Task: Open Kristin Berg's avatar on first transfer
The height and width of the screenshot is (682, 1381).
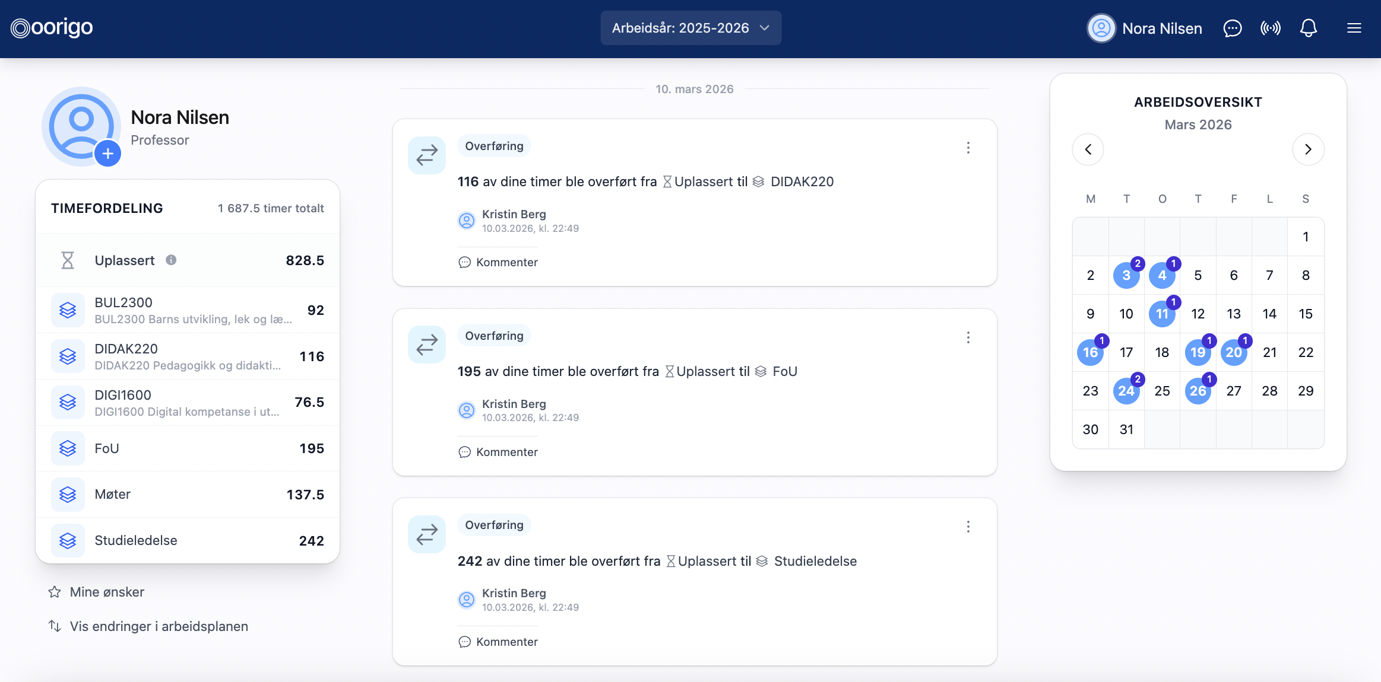Action: point(467,220)
